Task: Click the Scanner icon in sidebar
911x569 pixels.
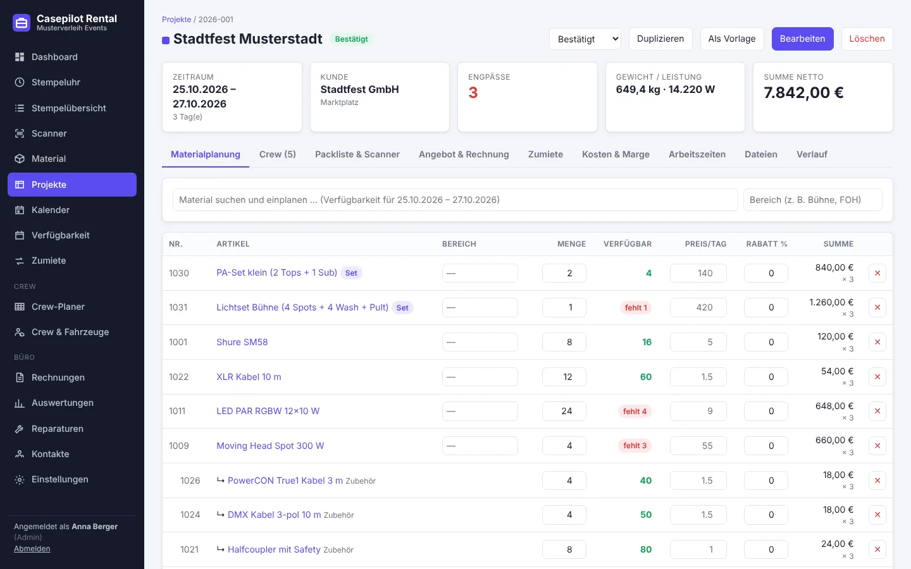Action: [20, 133]
